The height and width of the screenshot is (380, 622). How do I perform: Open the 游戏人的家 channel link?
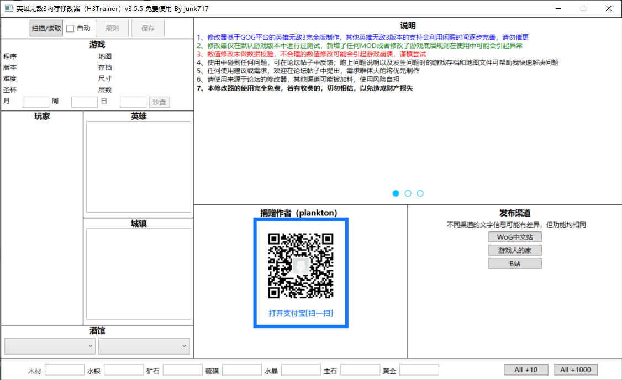point(515,250)
